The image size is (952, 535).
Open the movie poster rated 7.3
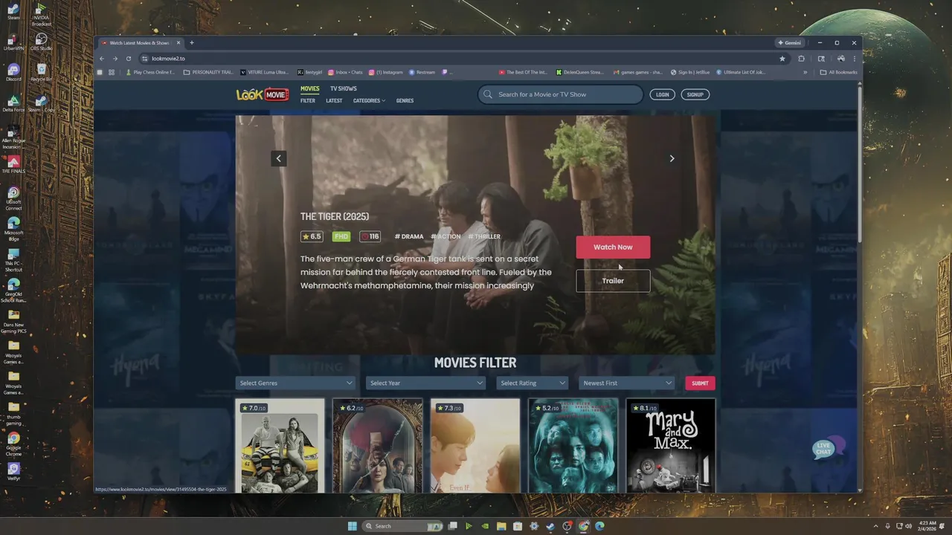point(475,446)
